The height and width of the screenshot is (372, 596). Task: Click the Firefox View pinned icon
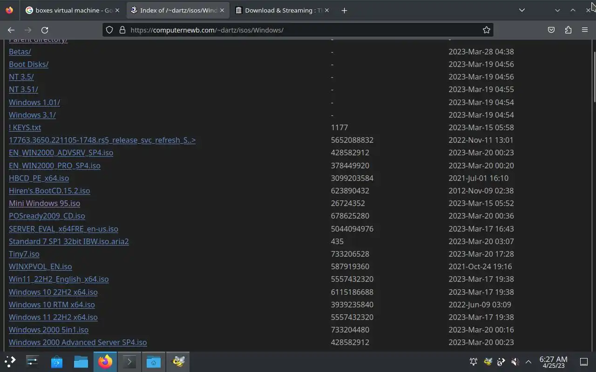[x=9, y=10]
